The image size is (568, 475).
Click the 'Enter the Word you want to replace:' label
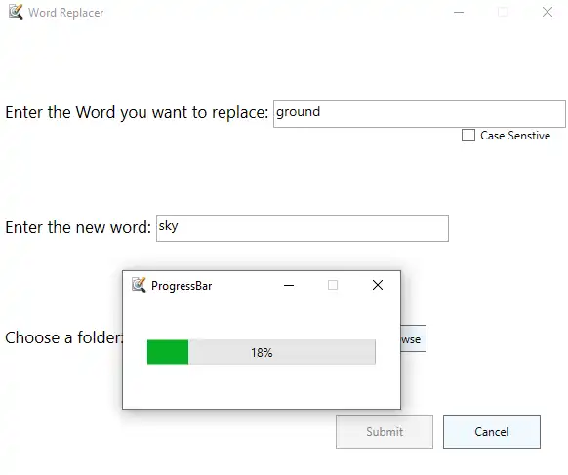[x=137, y=112]
